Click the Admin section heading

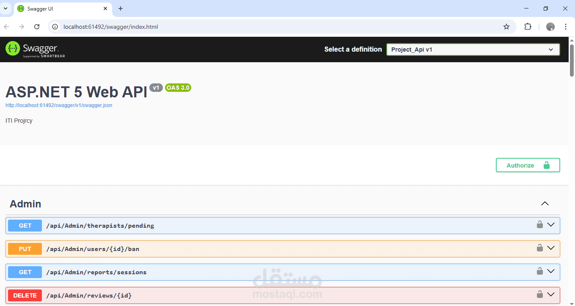pos(25,204)
